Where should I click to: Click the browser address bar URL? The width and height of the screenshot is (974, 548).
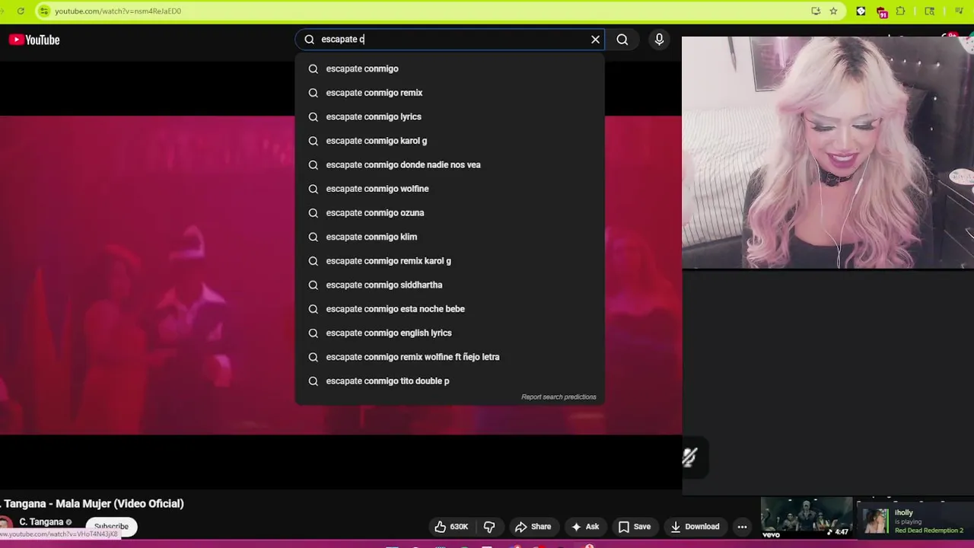pos(118,11)
